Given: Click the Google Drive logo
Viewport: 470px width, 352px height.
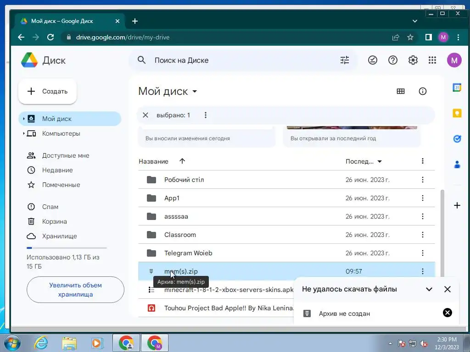Looking at the screenshot, I should tap(29, 60).
